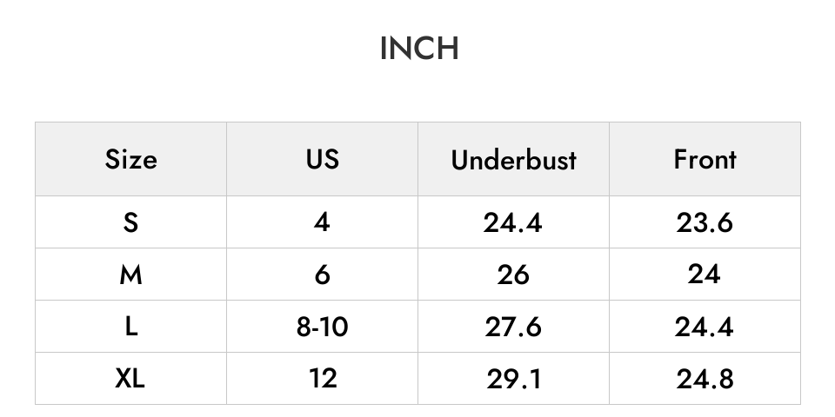Click front value 24 in M row
The width and height of the screenshot is (835, 417).
tap(705, 275)
